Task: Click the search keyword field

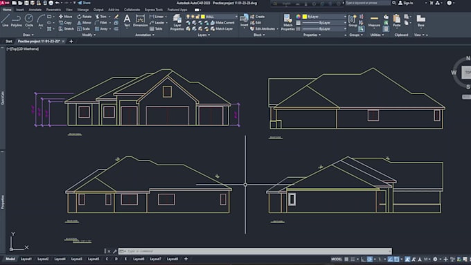Action: tap(367, 3)
